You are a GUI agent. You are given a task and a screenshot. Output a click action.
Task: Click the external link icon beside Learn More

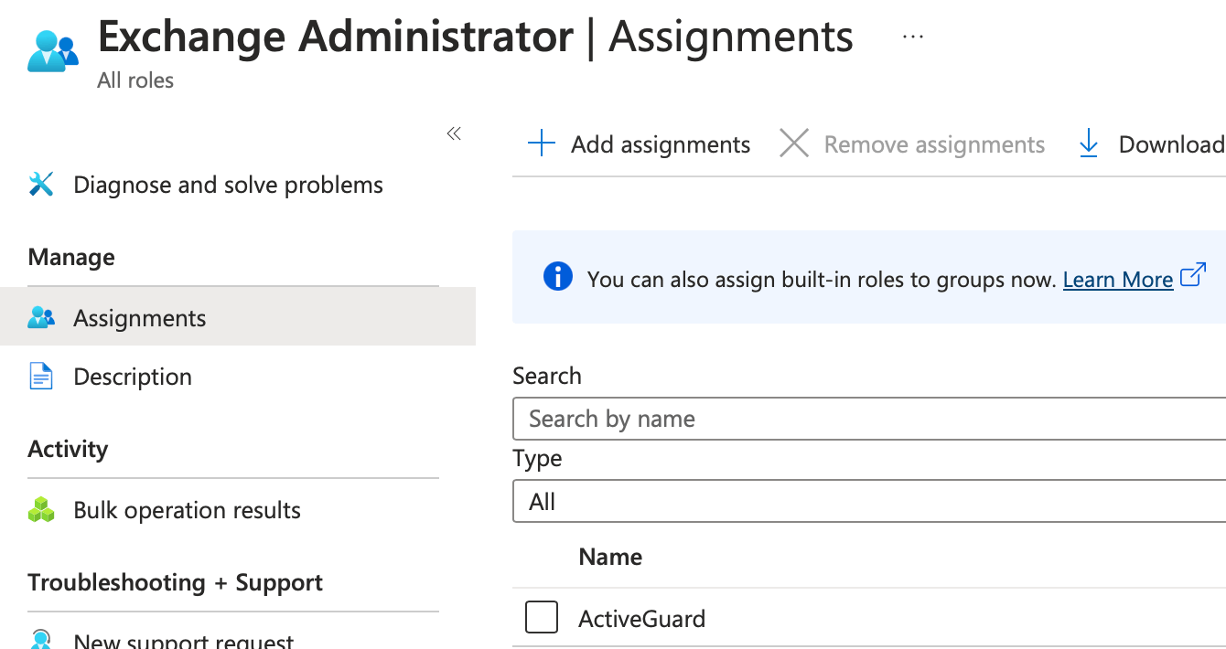point(1192,275)
